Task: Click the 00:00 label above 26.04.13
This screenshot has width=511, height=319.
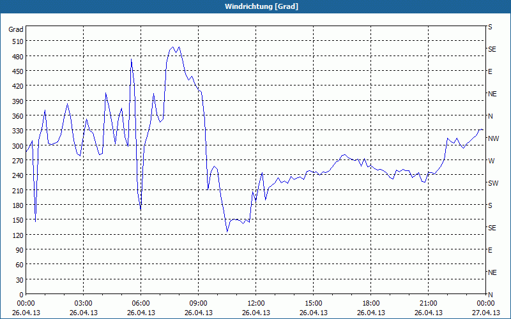Action: (26, 304)
